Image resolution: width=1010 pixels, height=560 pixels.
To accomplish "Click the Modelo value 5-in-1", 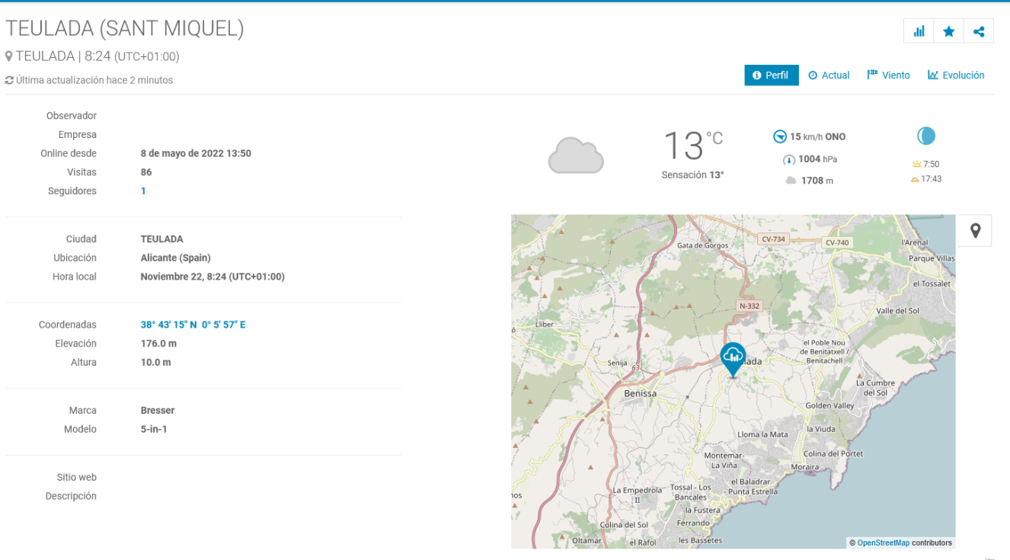I will [x=154, y=430].
